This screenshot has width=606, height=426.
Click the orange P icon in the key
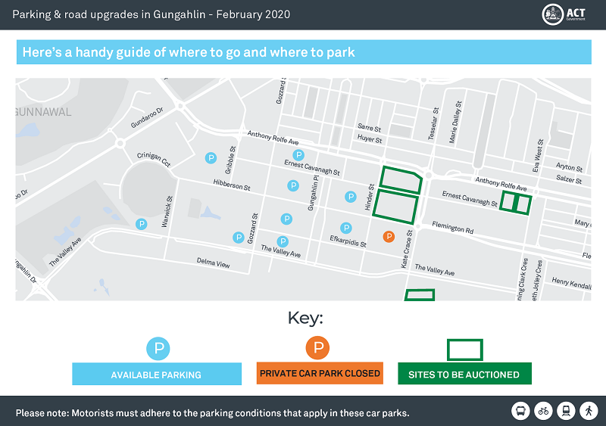pos(317,347)
